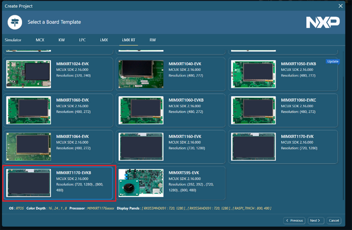The height and width of the screenshot is (230, 352).
Task: Click the Color Depth values text
Action: (x=58, y=208)
